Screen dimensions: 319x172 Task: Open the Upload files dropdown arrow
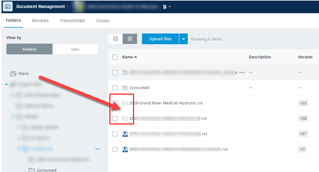click(183, 39)
